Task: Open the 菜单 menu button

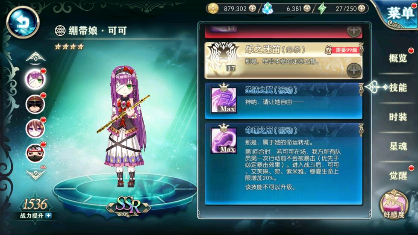Action: click(400, 13)
